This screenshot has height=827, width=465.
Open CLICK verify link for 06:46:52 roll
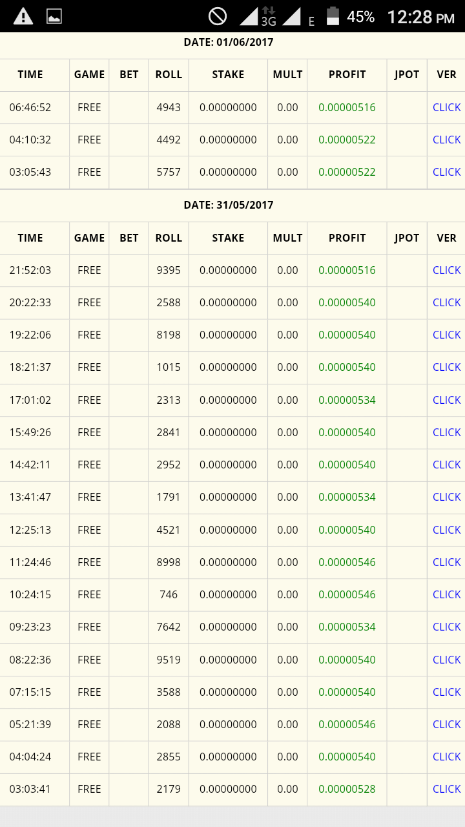point(446,107)
